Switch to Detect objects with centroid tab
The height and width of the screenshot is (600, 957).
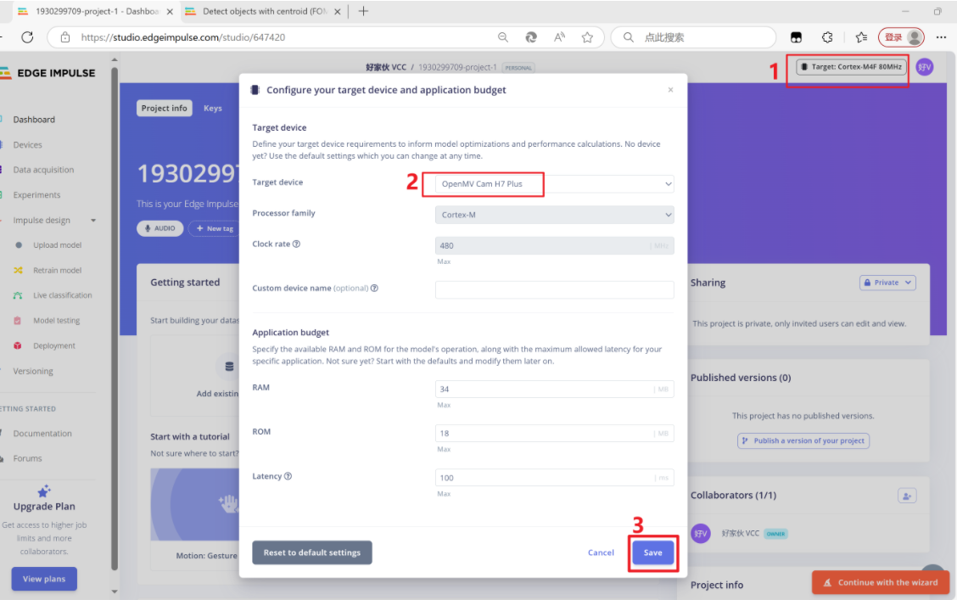coord(264,12)
